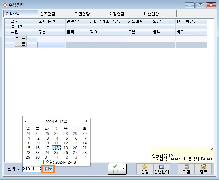Click the 카드매출 column header
Viewport: 219px width, 180px height.
click(x=139, y=21)
